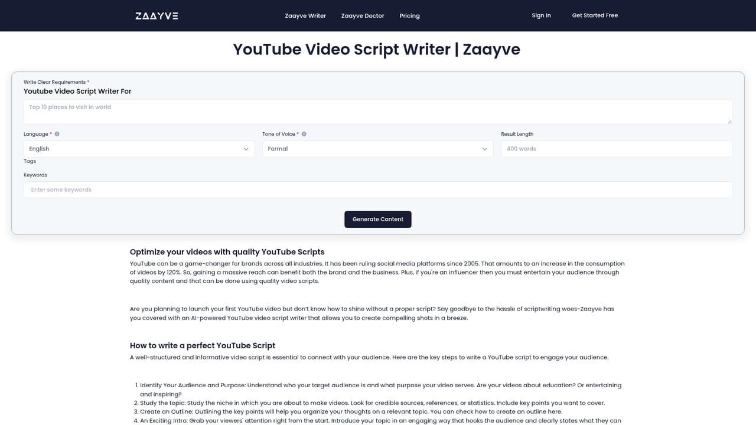This screenshot has width=756, height=425.
Task: Click the list item starting 'Study the topic'
Action: click(x=372, y=403)
